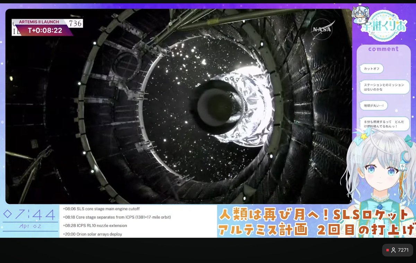Click the ICPS RL10 nozzle extension line
Image resolution: width=416 pixels, height=263 pixels.
pos(95,226)
